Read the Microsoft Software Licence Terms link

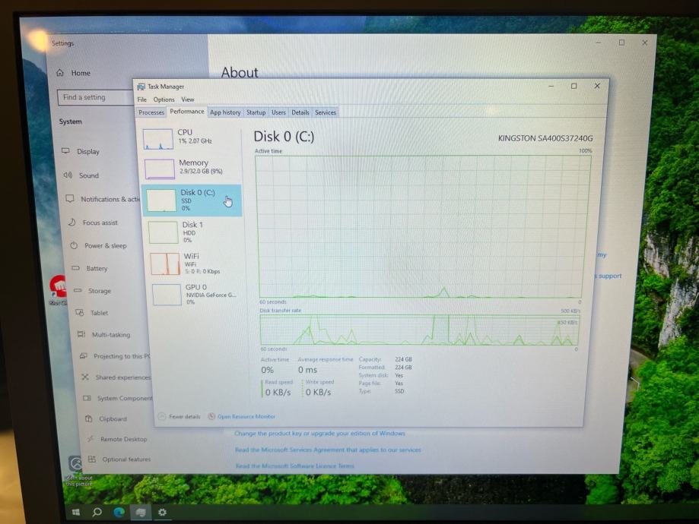click(294, 466)
